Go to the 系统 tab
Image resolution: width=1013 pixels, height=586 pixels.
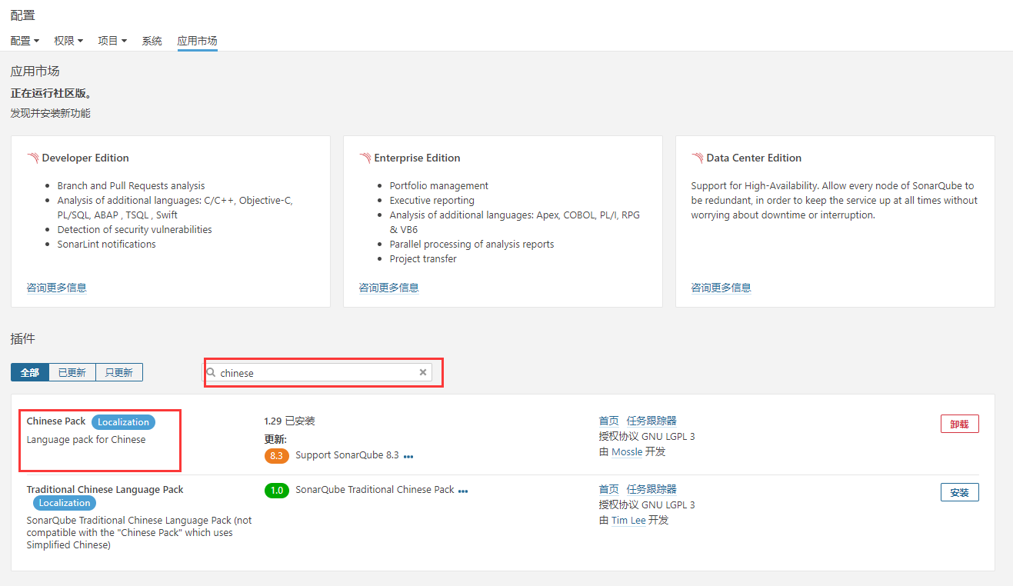tap(152, 41)
